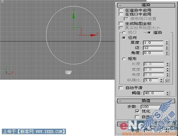
Task: Click the radial 角度 spinner arrows
Action: click(x=167, y=53)
